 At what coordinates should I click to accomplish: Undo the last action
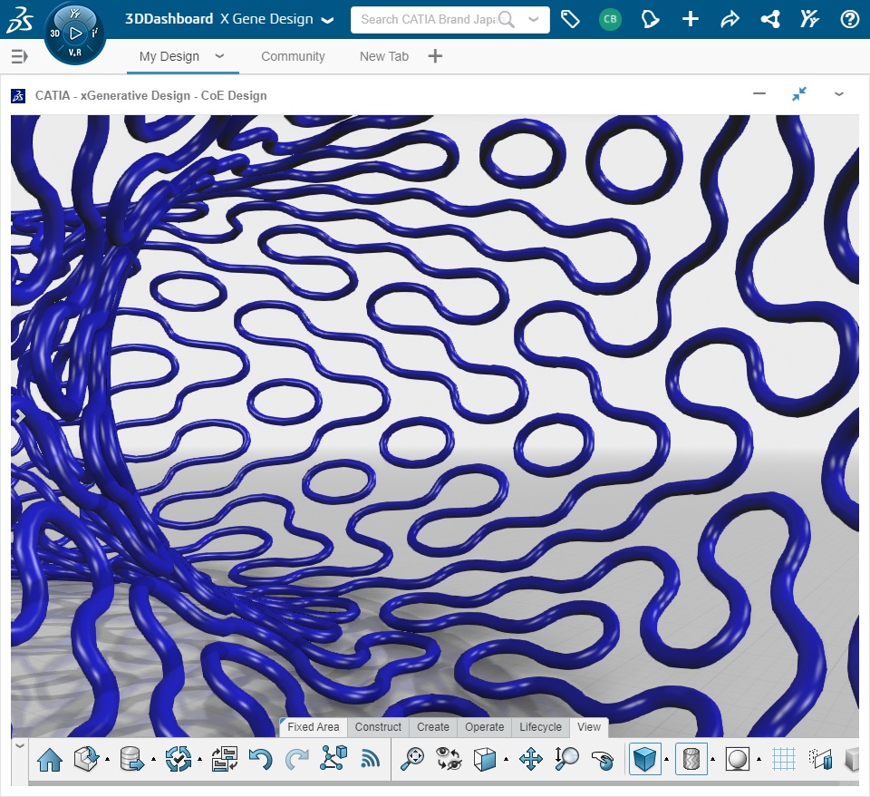click(261, 759)
